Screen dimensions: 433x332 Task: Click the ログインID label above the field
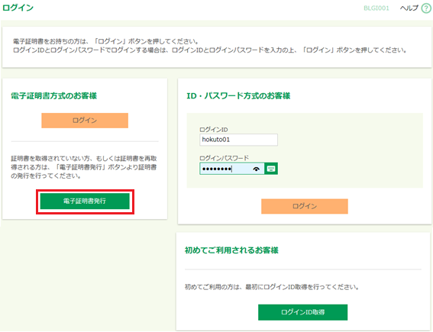214,130
